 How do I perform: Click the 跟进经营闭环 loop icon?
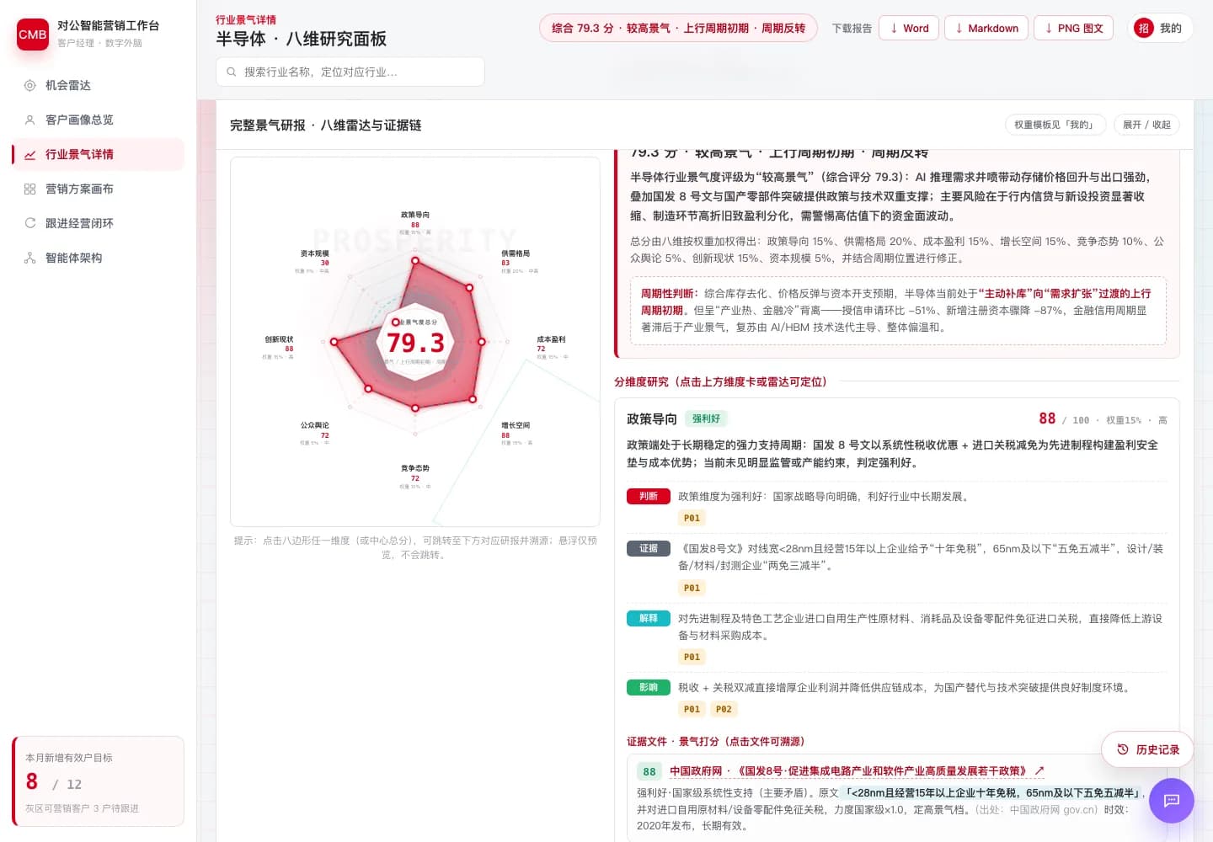pos(29,223)
